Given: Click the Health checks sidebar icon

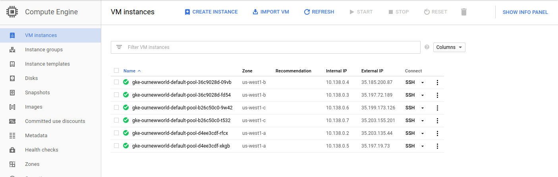Looking at the screenshot, I should (12, 150).
